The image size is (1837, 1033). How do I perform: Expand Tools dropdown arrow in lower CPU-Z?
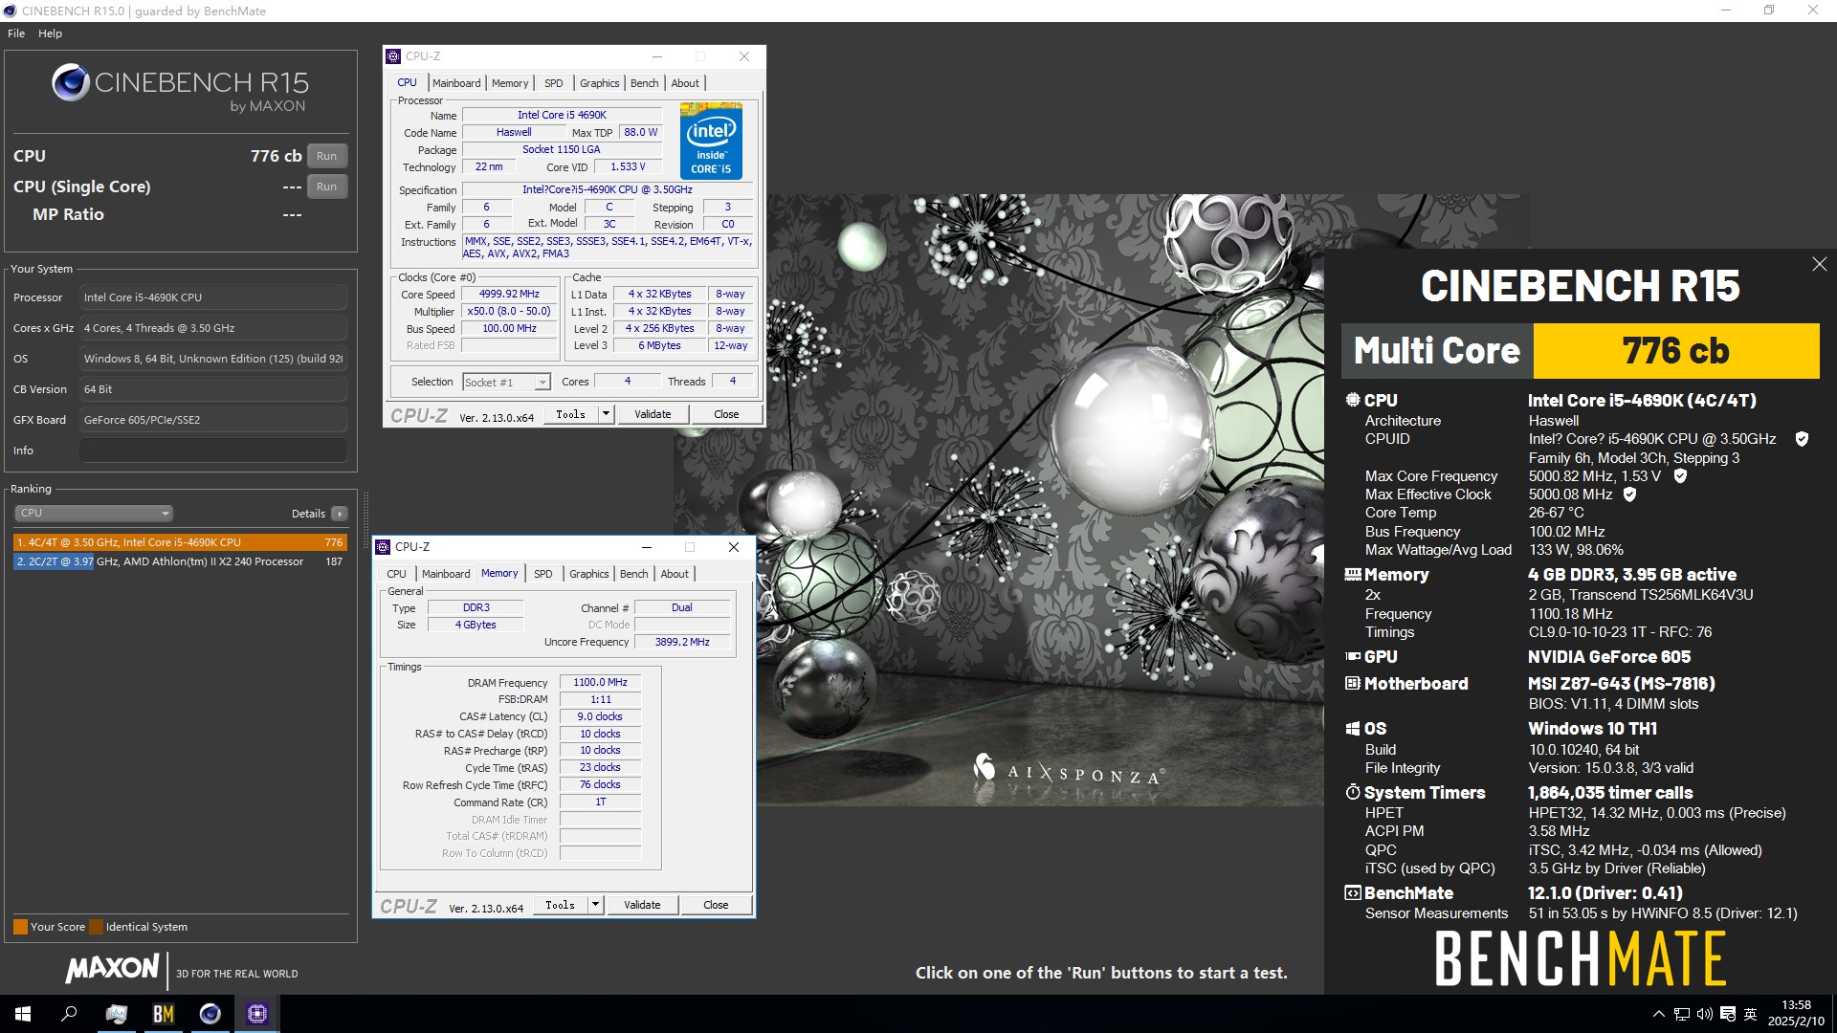[595, 905]
